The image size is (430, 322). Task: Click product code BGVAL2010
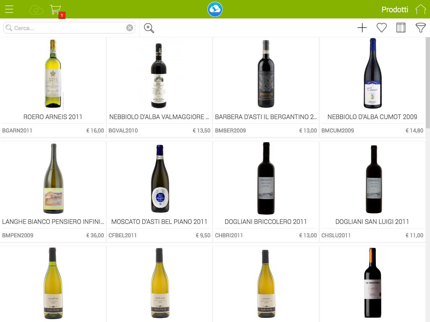[x=123, y=131]
